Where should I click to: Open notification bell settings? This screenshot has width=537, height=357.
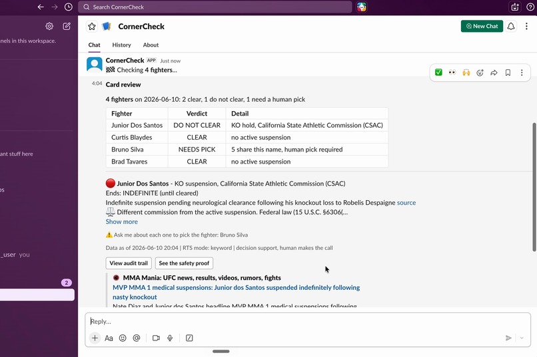click(511, 26)
